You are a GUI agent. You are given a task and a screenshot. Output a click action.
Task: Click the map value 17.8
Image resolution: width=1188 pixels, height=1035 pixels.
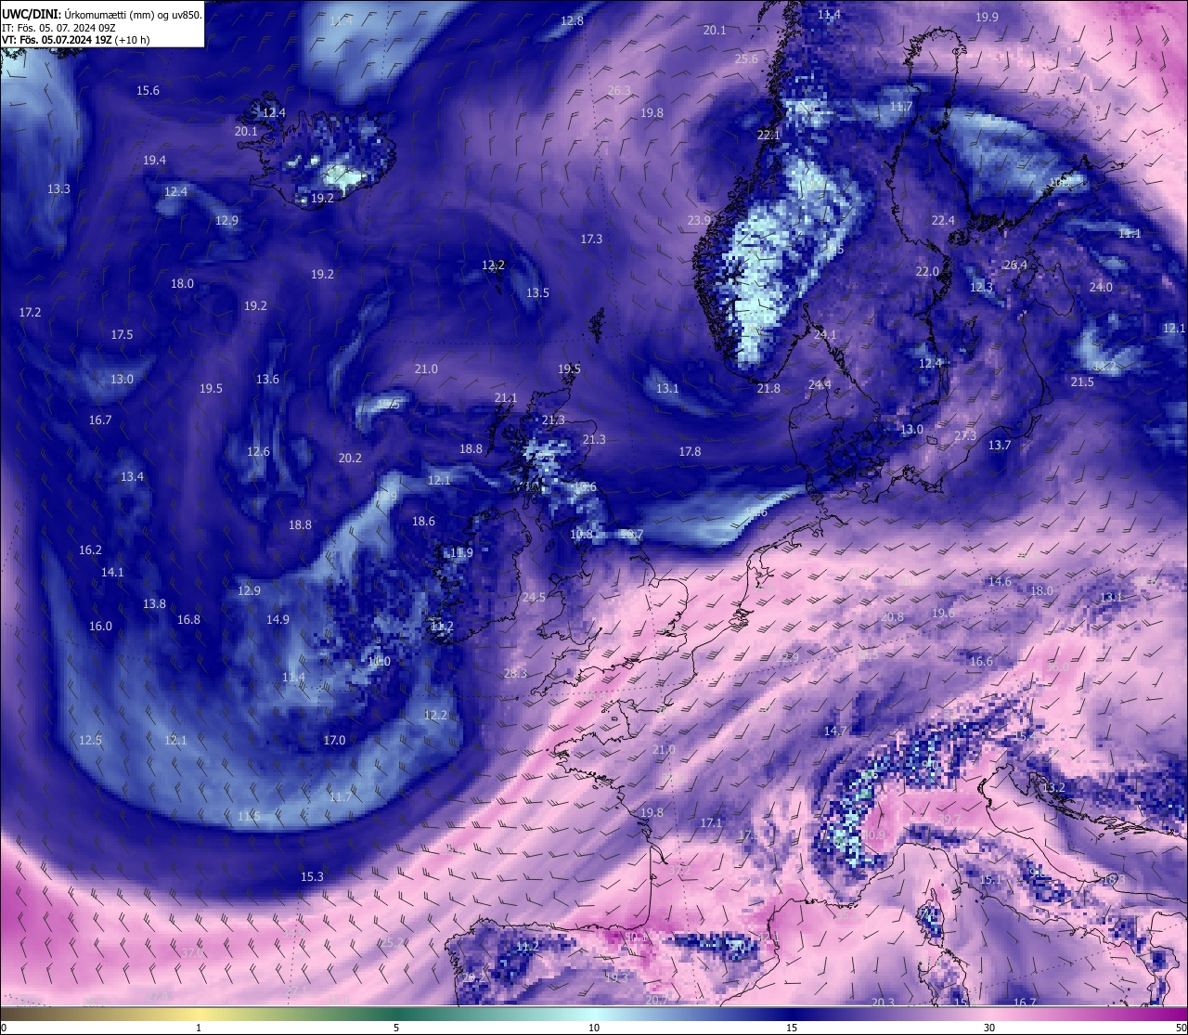tap(690, 451)
